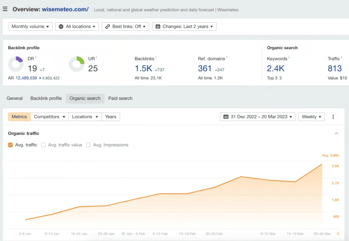Click the 20–26 Mar chart data point

[322, 164]
